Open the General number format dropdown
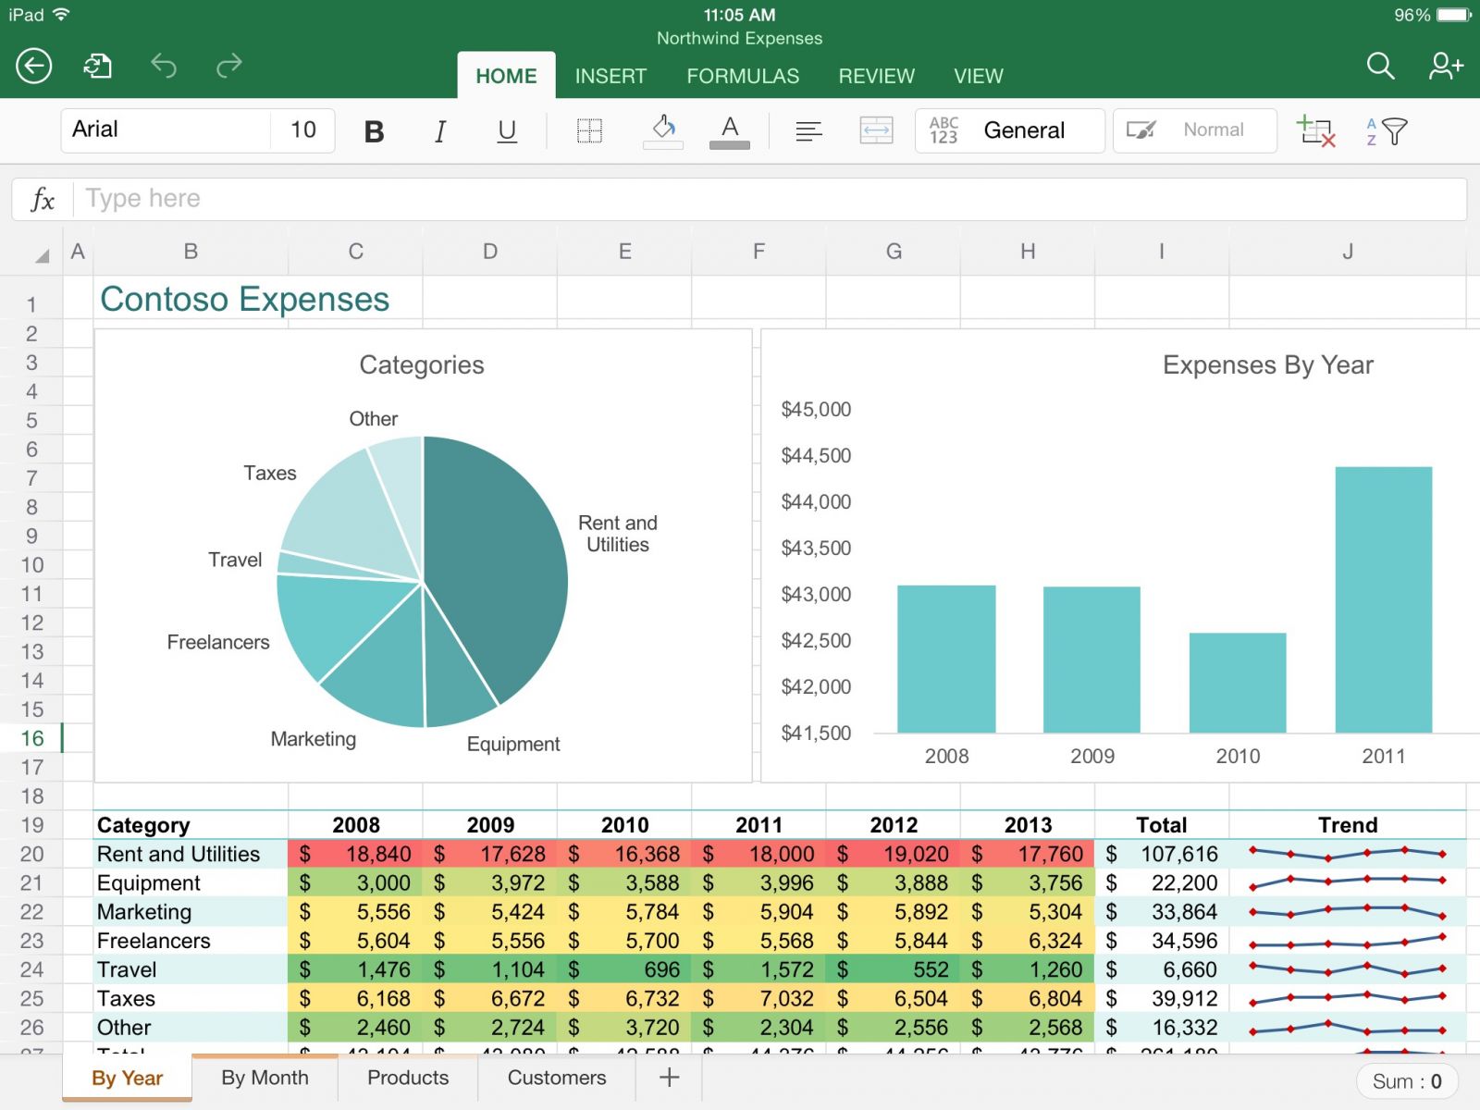This screenshot has width=1480, height=1110. point(1010,130)
